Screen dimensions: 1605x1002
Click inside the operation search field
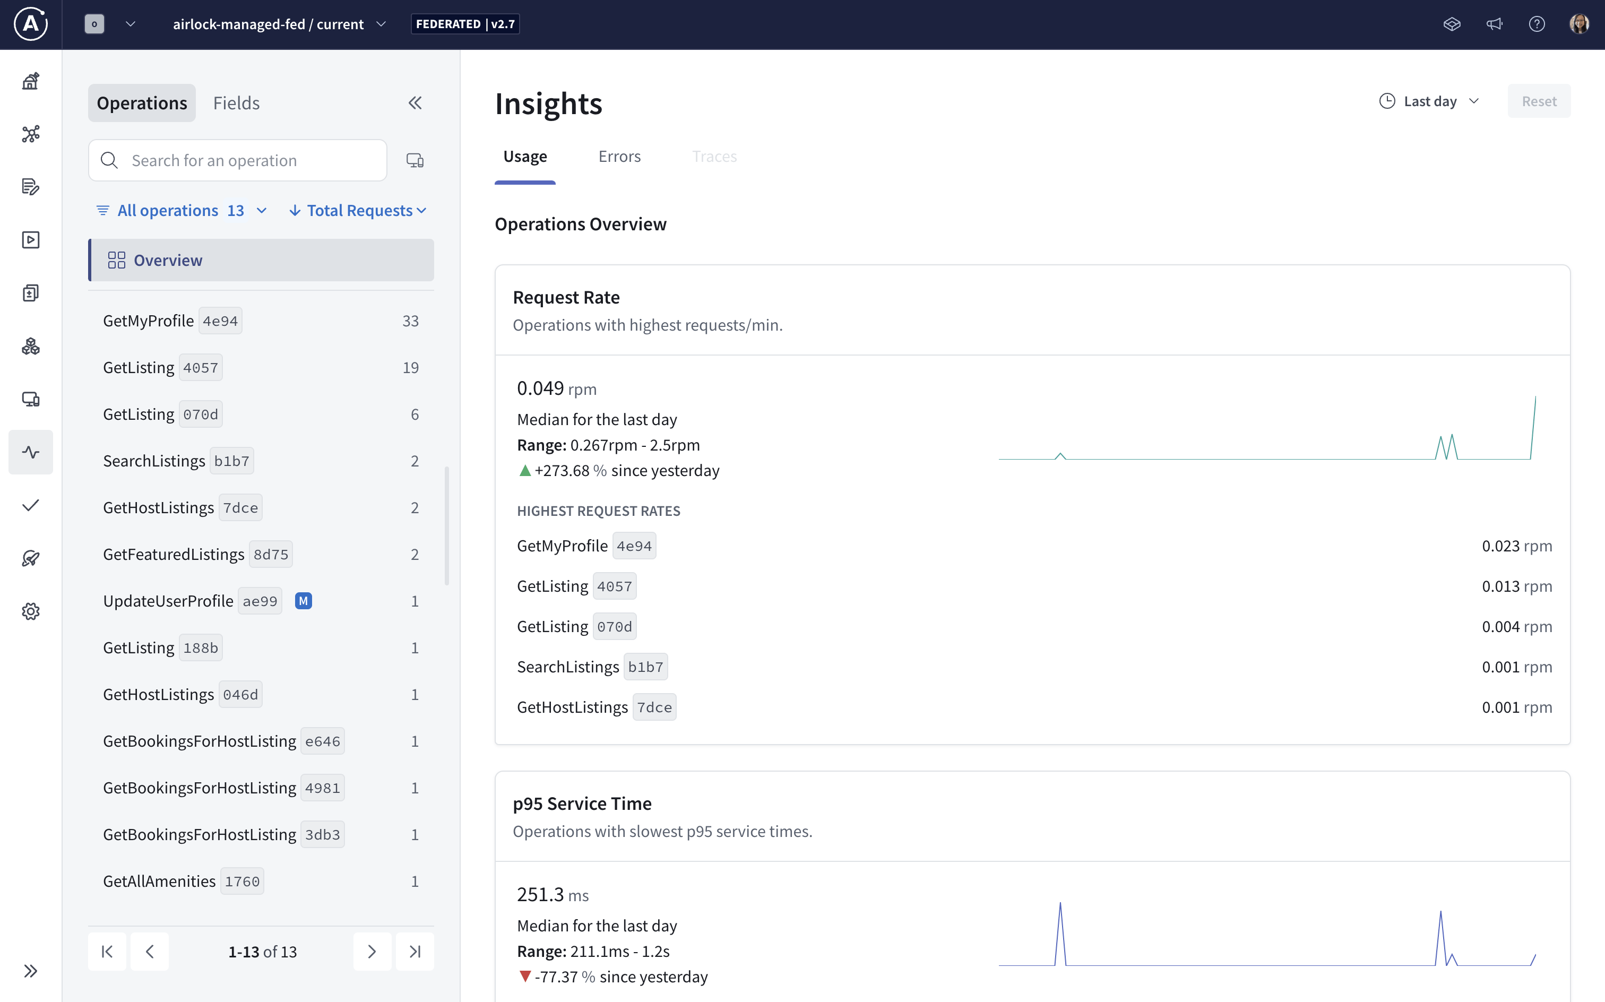click(x=237, y=160)
